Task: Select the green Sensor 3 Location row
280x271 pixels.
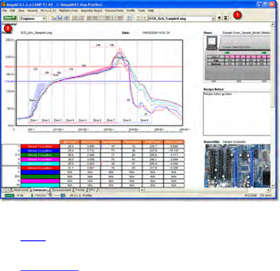Action: pyautogui.click(x=40, y=155)
